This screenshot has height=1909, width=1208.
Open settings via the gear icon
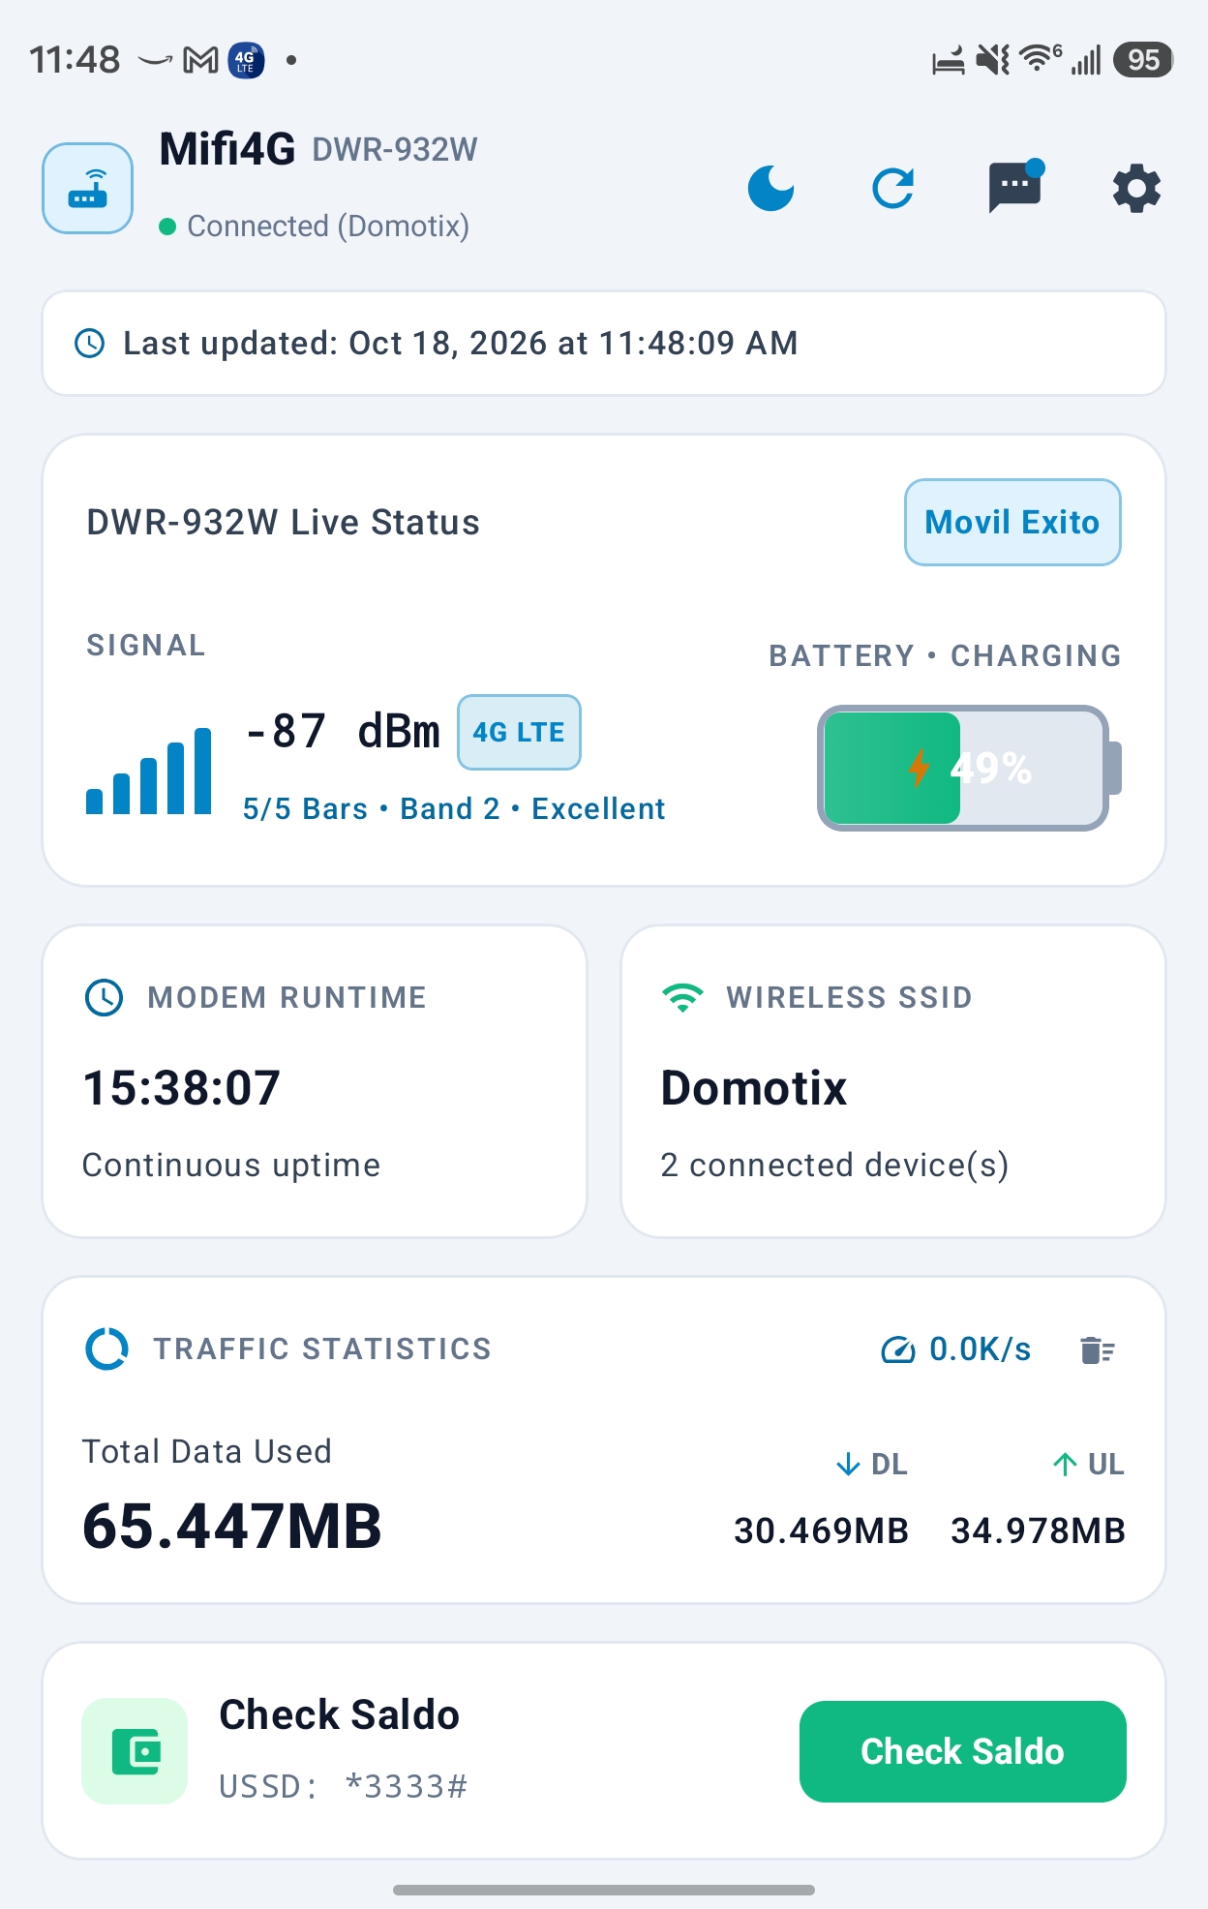tap(1136, 188)
